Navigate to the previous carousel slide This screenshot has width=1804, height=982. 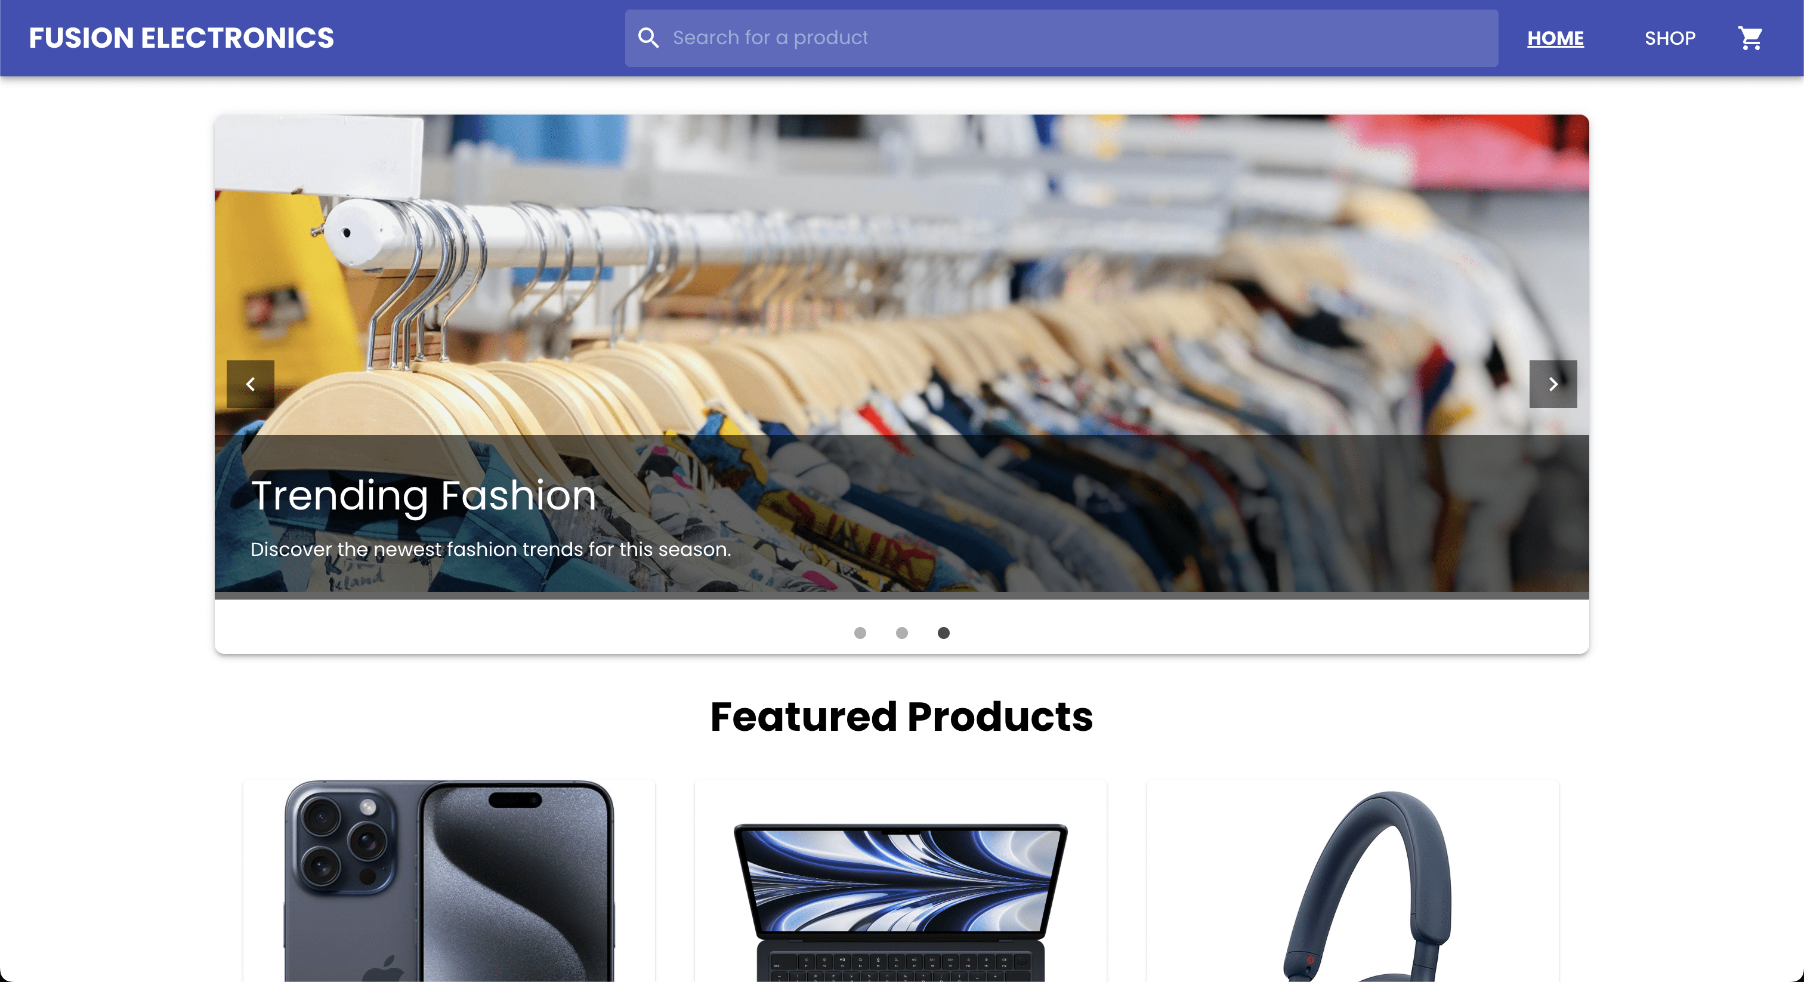point(251,384)
